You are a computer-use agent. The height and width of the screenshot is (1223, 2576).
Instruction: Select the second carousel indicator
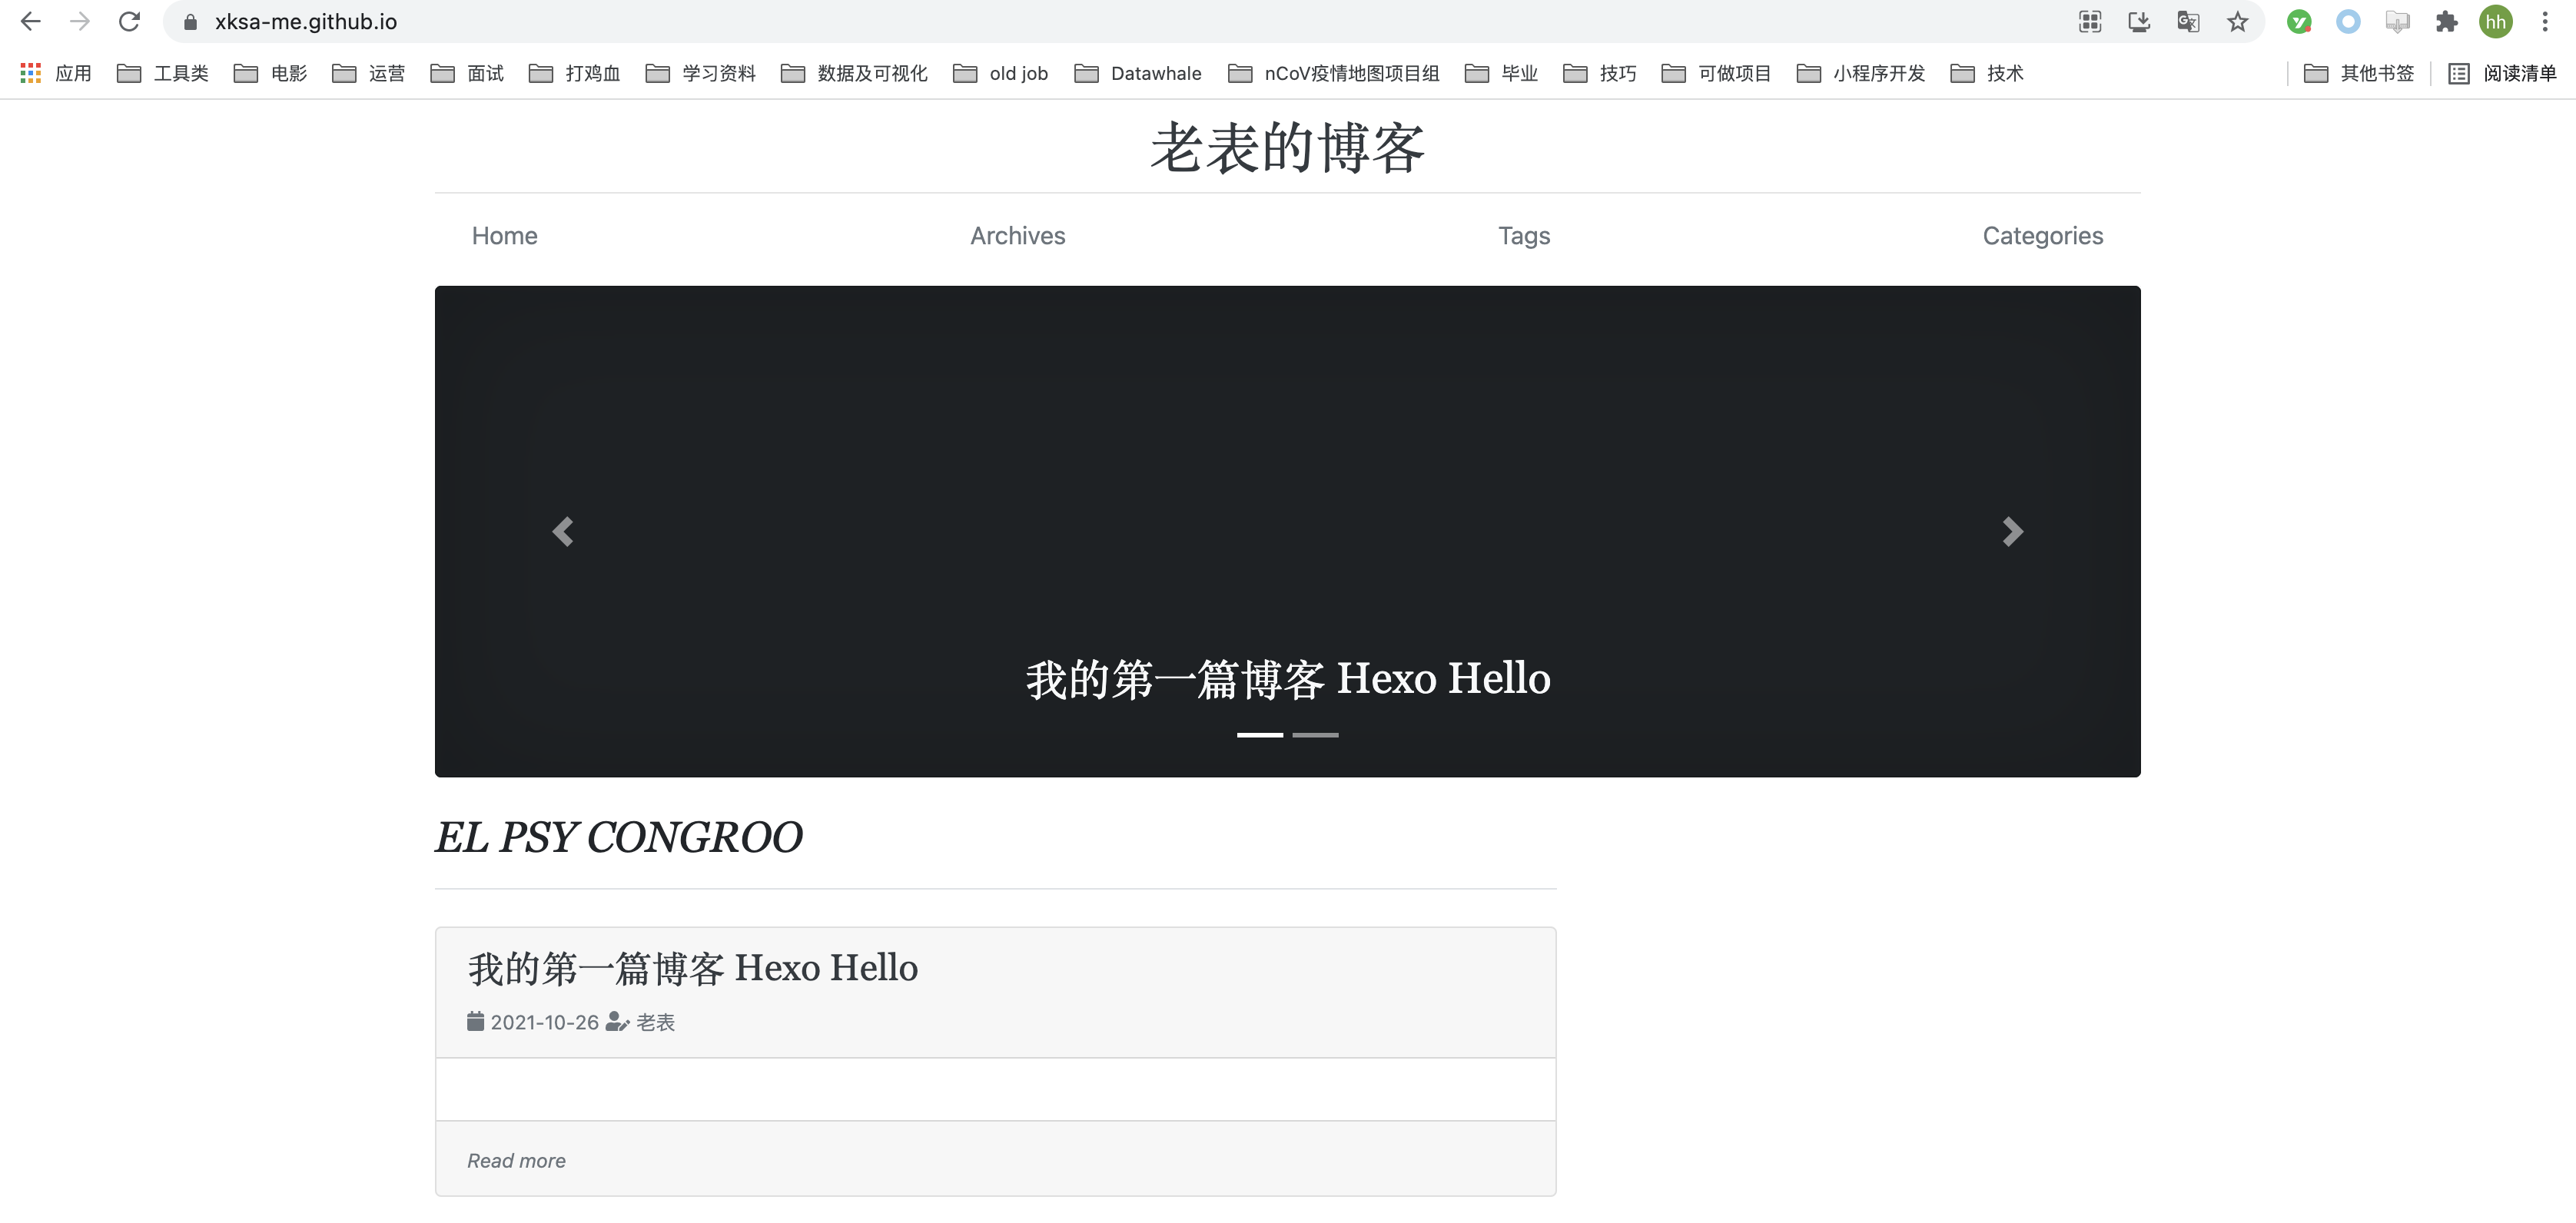(x=1315, y=735)
